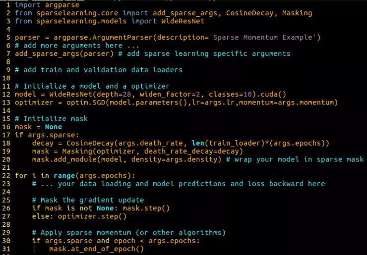
Task: Click 'mask.at_end_of_epoch()' on line 31
Action: pos(96,249)
